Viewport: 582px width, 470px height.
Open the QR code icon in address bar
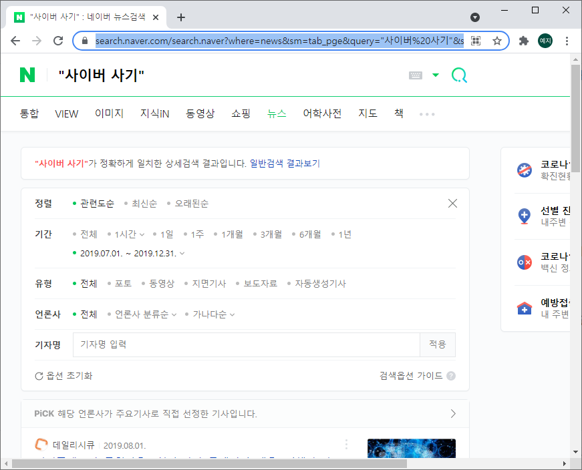coord(476,41)
